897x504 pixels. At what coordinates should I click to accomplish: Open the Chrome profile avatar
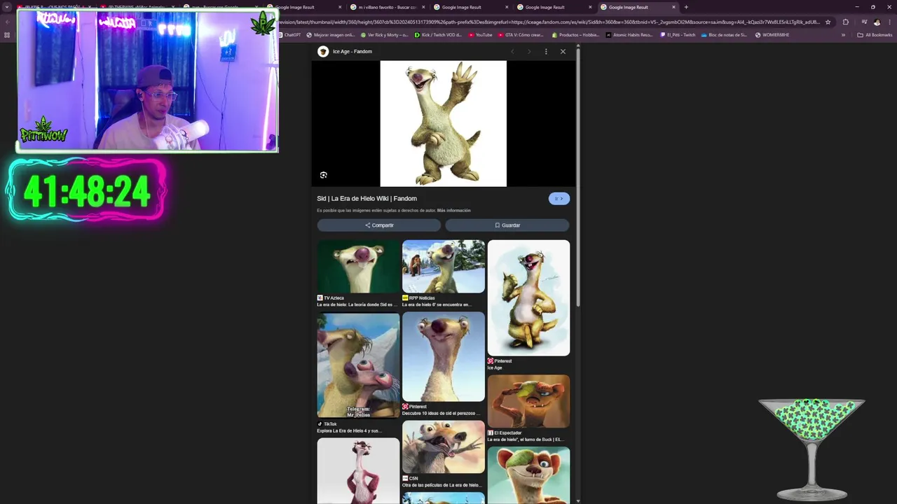(x=877, y=22)
